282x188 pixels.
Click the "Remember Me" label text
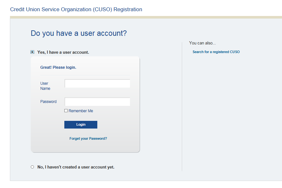point(81,111)
